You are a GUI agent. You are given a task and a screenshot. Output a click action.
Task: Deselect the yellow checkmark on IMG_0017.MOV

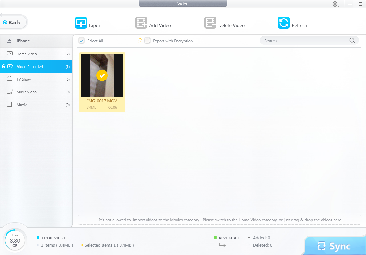102,76
